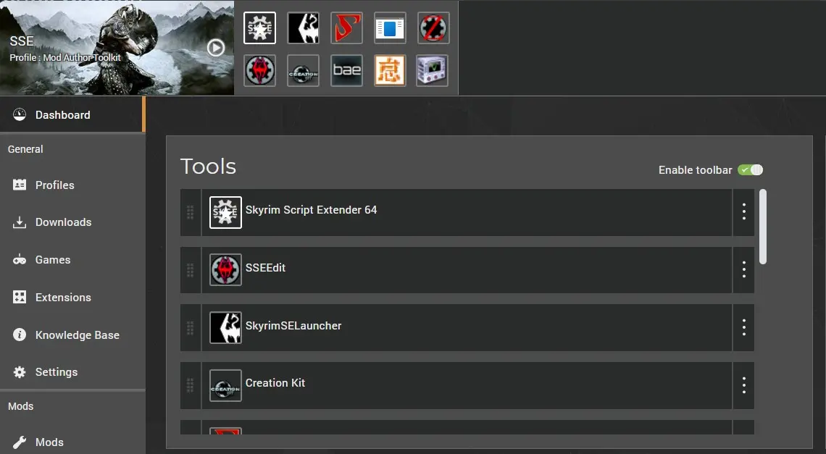
Task: Start the SSE game with play button
Action: click(215, 48)
